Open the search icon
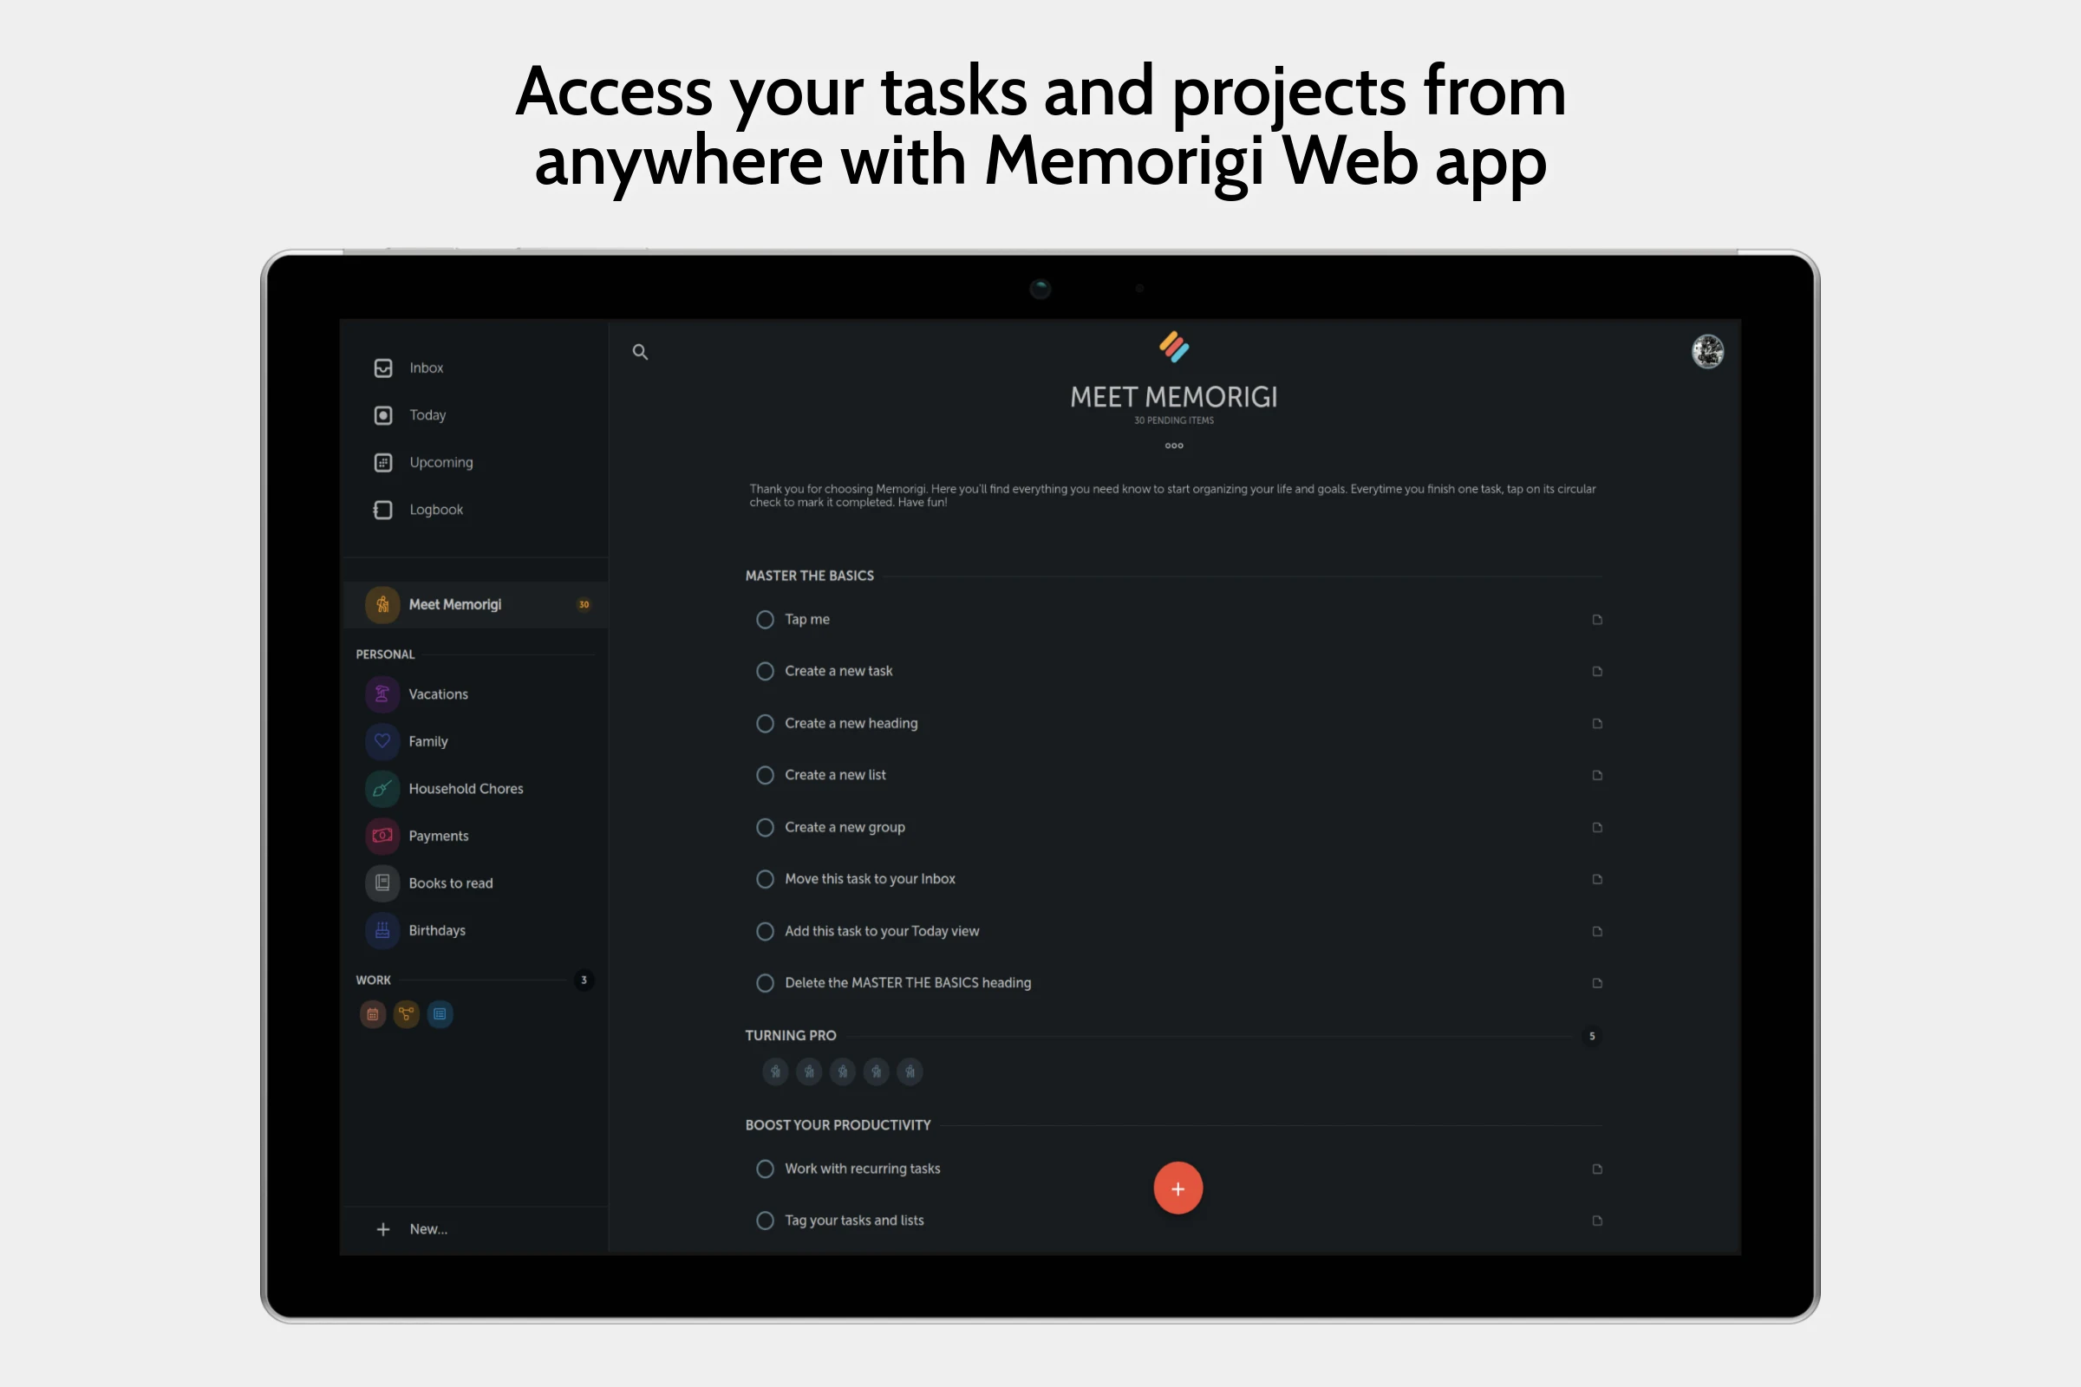 tap(640, 352)
